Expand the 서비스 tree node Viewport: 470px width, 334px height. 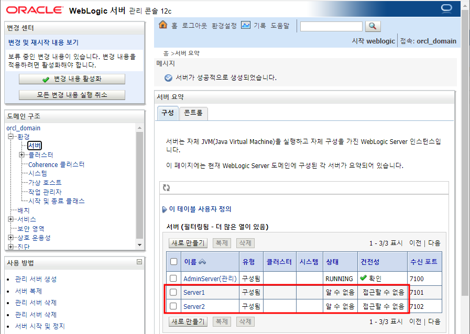[11, 219]
